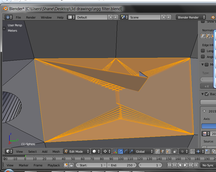The image size is (216, 172).
Task: Open the Blender Render engine dropdown
Action: 191,17
